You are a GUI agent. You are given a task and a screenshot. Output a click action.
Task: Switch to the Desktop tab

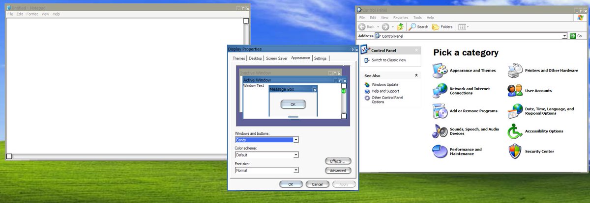(x=255, y=58)
